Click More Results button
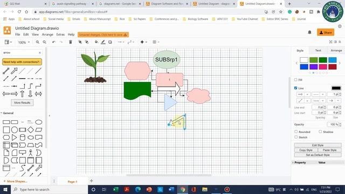This screenshot has height=194, width=345. (22, 103)
